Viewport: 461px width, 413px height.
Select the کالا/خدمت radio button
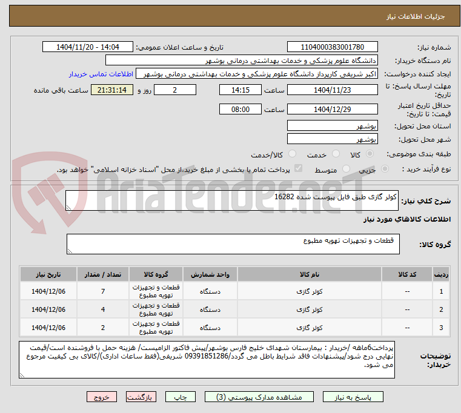292,154
